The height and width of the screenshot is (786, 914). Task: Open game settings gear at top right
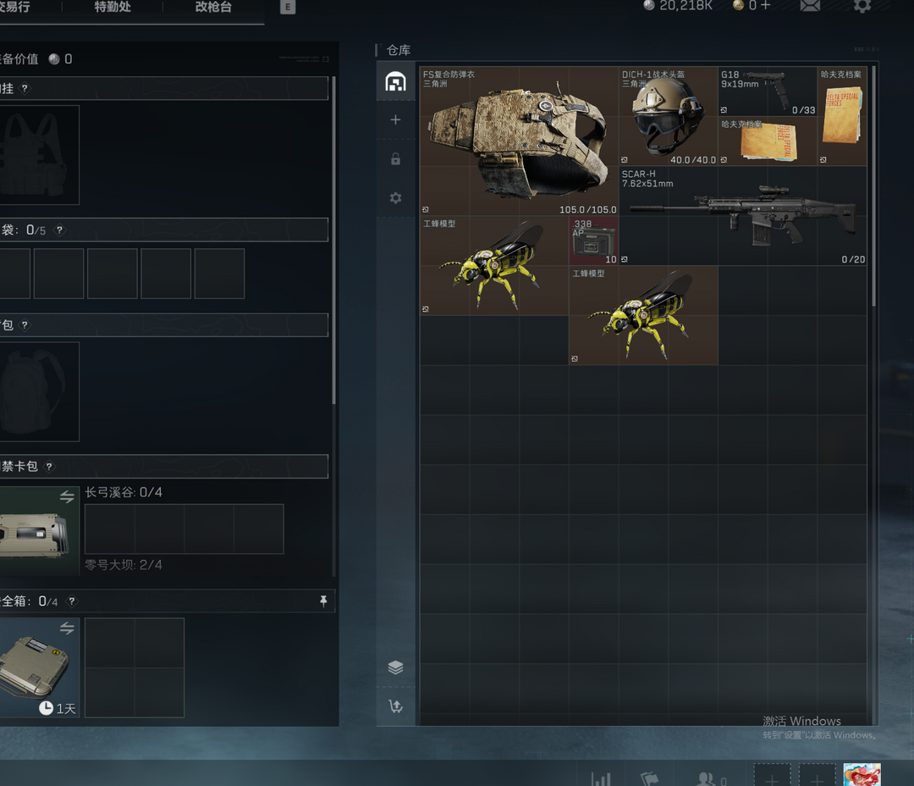862,6
